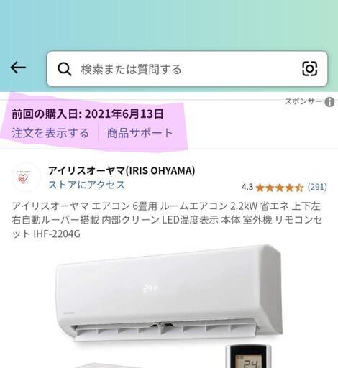
Task: Focus the 検索または質問する search field
Action: (187, 69)
